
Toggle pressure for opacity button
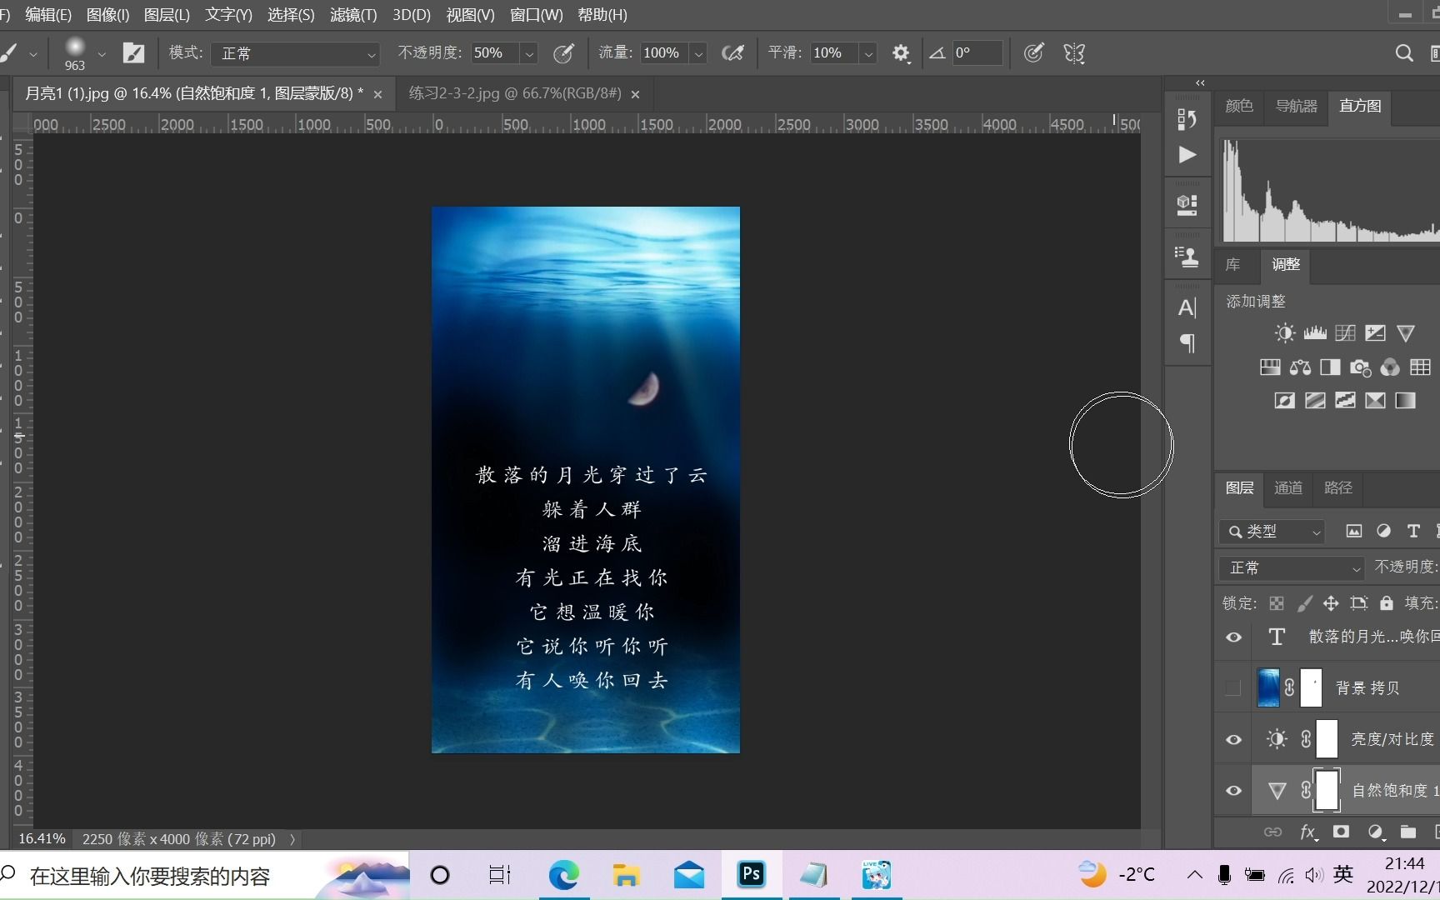coord(564,53)
